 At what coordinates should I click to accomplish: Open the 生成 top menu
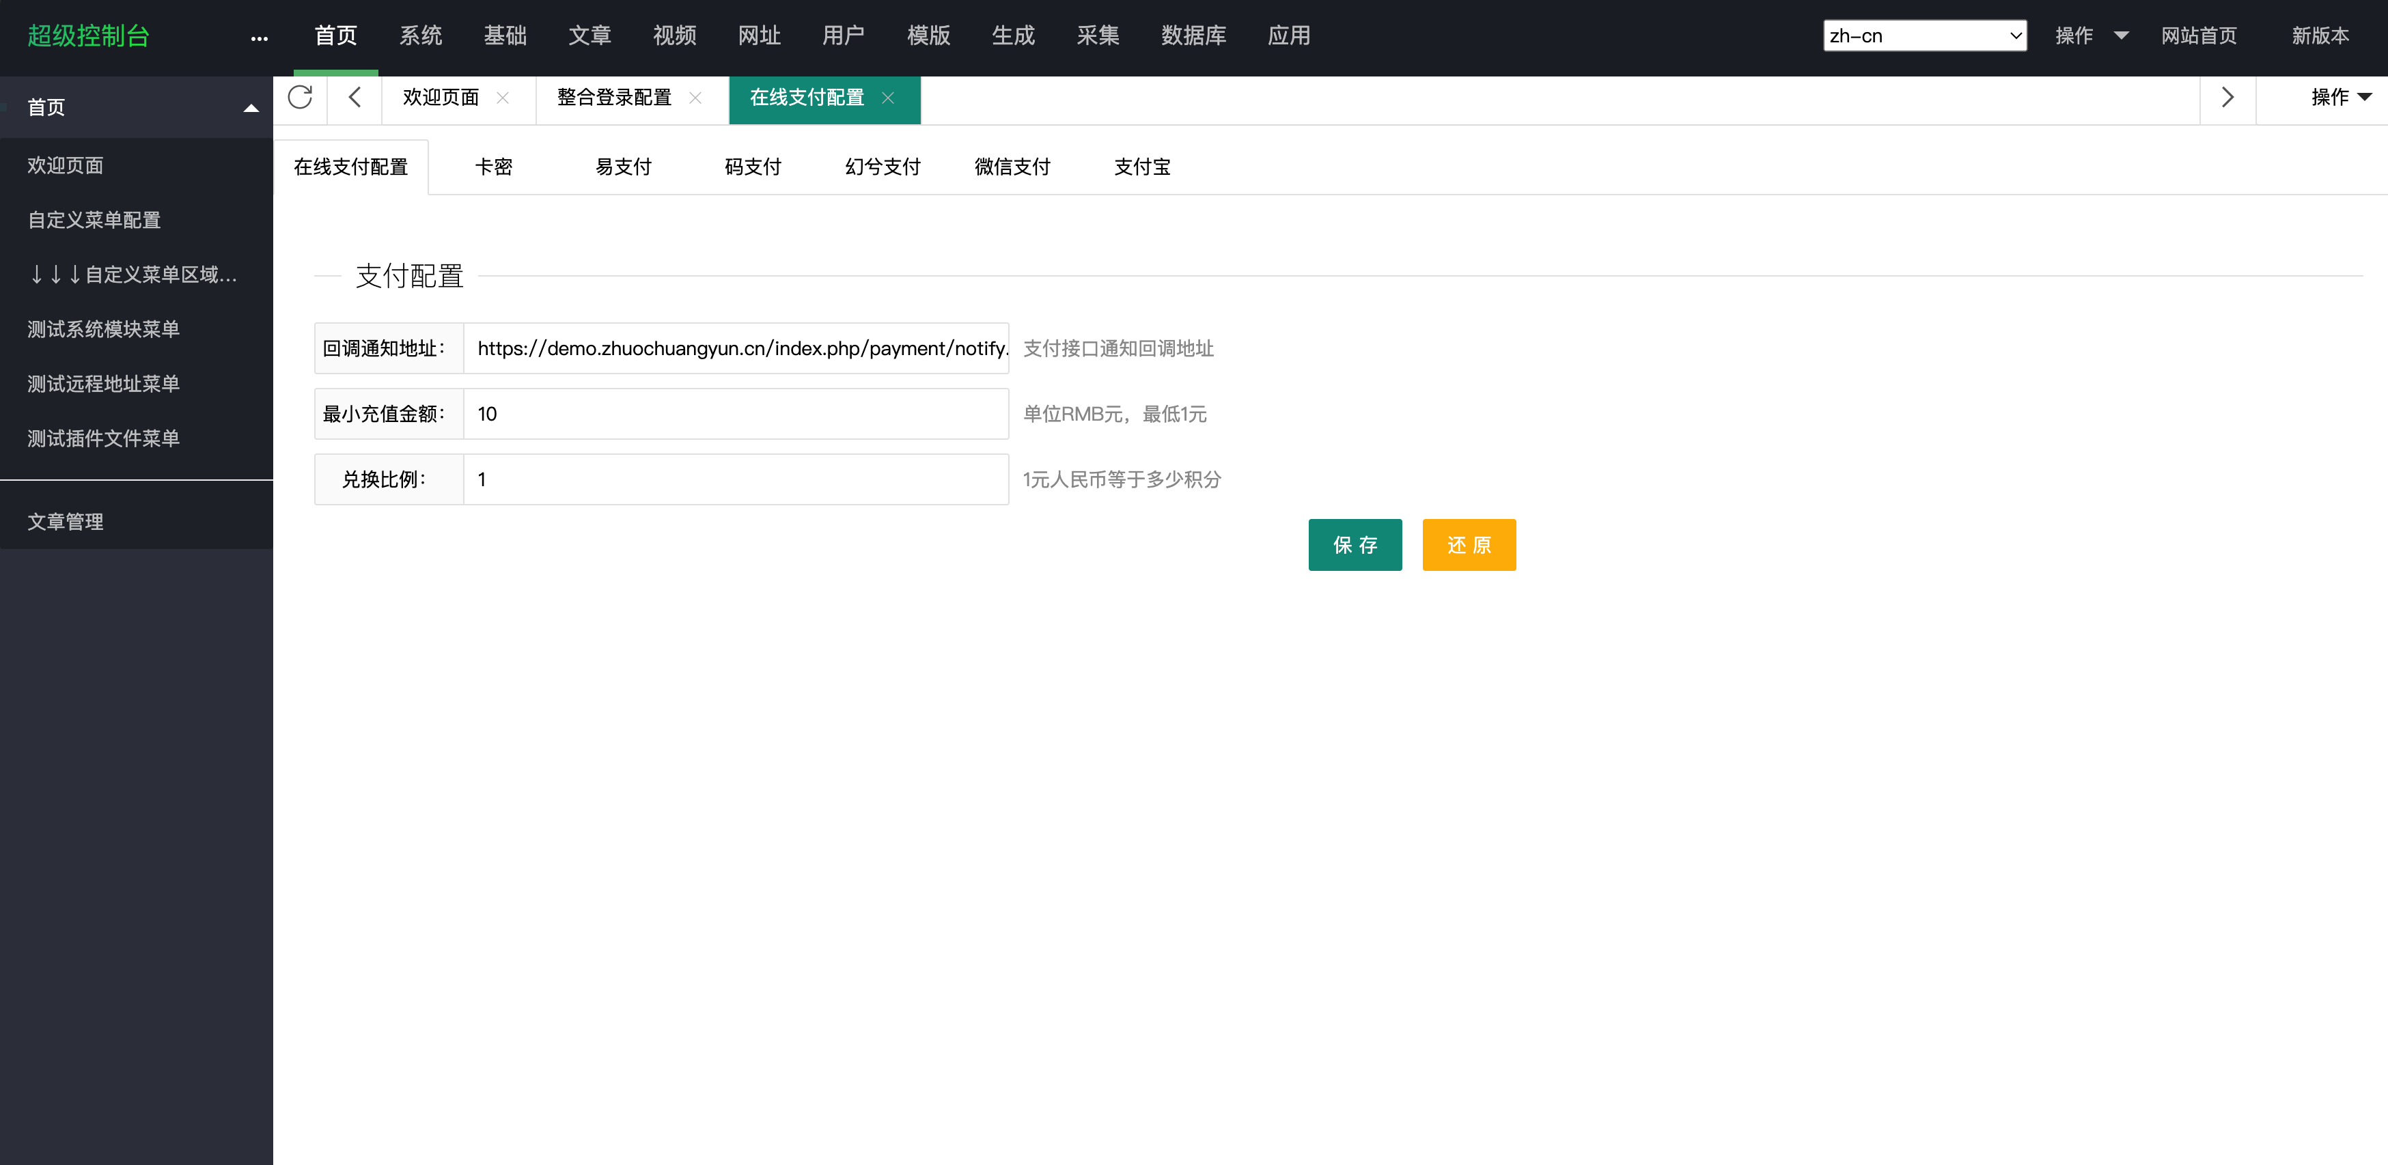[x=1013, y=36]
